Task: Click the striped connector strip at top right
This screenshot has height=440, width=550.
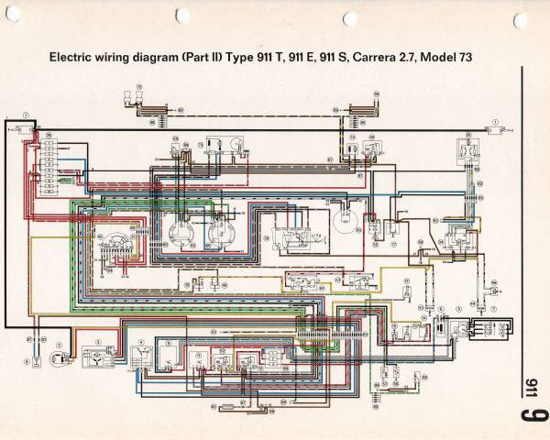Action: pyautogui.click(x=363, y=110)
